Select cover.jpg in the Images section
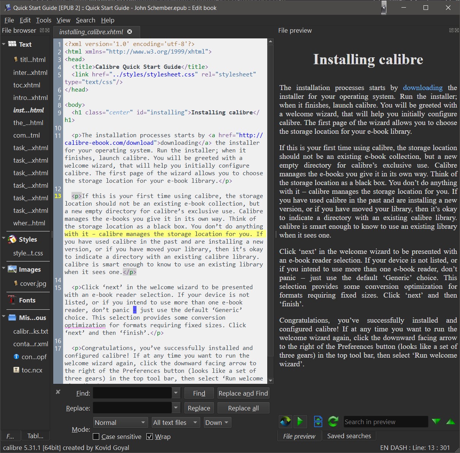This screenshot has width=460, height=453. 33,284
